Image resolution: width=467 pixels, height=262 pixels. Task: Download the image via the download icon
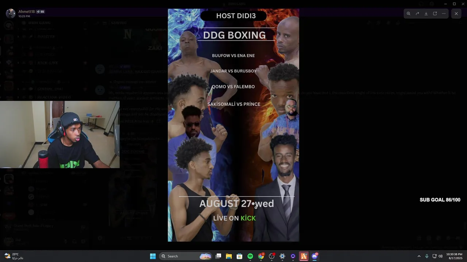click(x=426, y=14)
